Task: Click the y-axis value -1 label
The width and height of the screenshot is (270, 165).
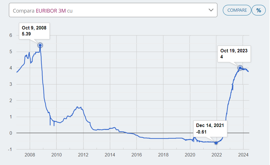Action: pos(10,149)
